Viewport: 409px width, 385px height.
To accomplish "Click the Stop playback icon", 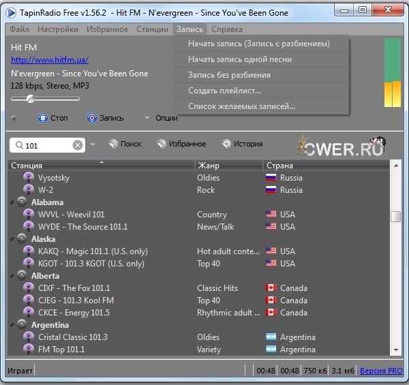I will tap(43, 118).
